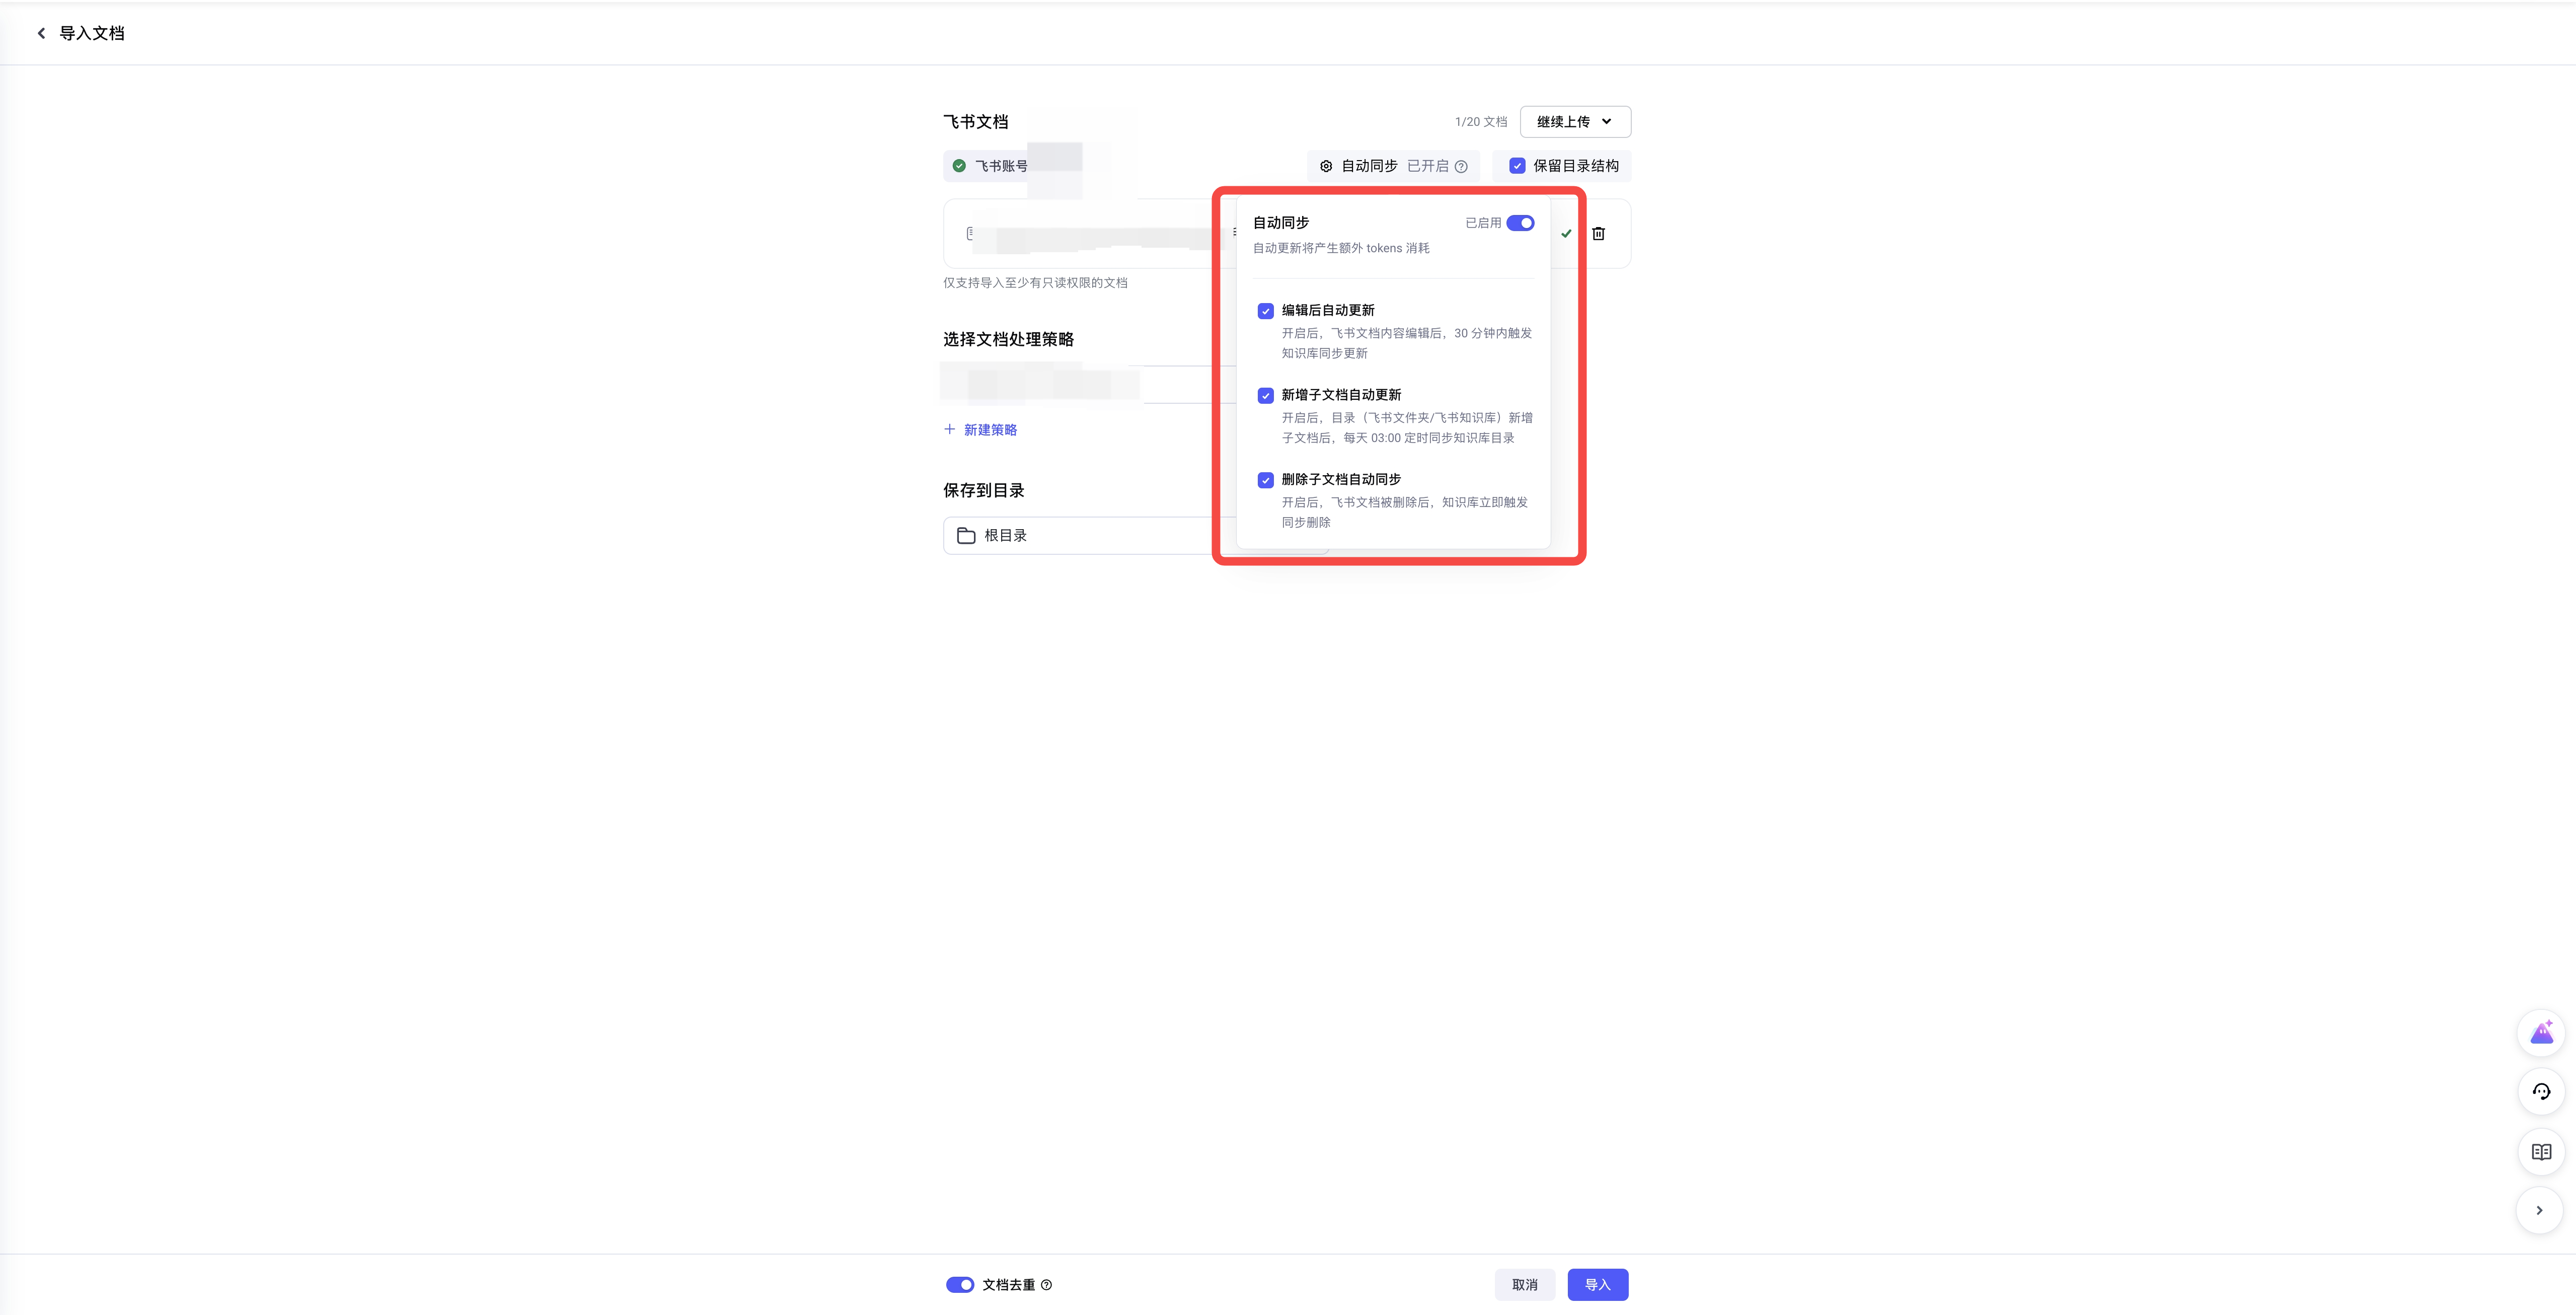Delete the document with the trash icon

[x=1598, y=233]
